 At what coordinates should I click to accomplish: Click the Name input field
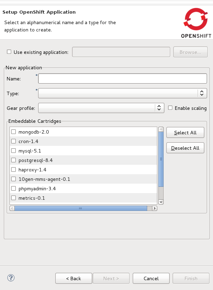122,78
